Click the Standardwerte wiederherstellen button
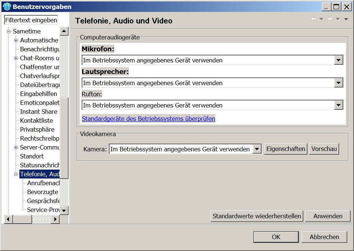The height and width of the screenshot is (251, 354). (x=257, y=216)
